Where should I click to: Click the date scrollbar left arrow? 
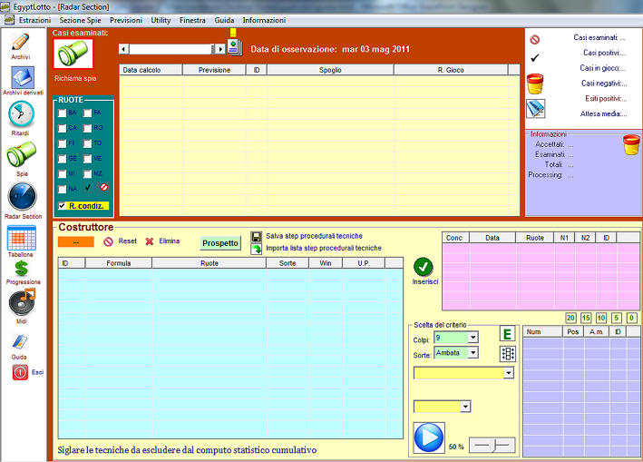(123, 49)
